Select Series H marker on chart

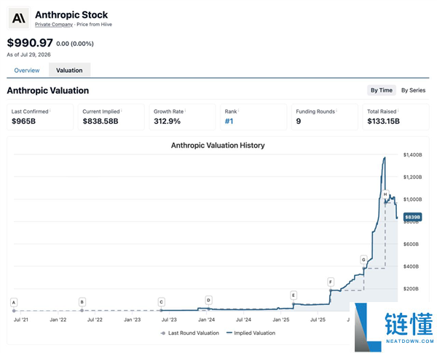tap(385, 194)
